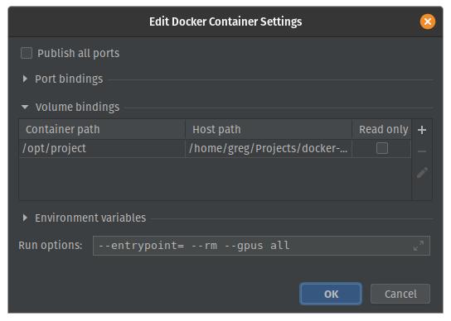Click the Host path column header
Screen dimensions: 451x321
tap(269, 130)
